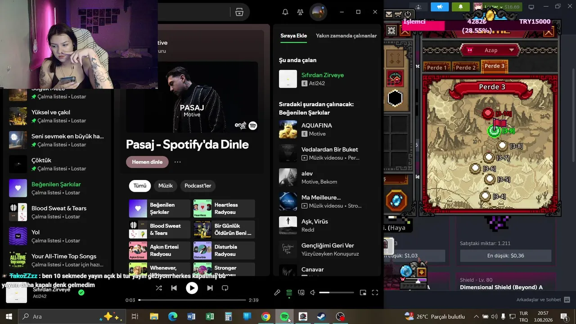576x324 pixels.
Task: Switch to the Perde 1 tab
Action: point(437,67)
